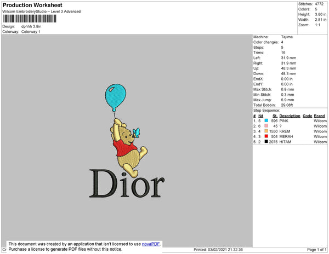This screenshot has width=329, height=254.
Task: Click the 'Code' column header
Action: point(308,116)
